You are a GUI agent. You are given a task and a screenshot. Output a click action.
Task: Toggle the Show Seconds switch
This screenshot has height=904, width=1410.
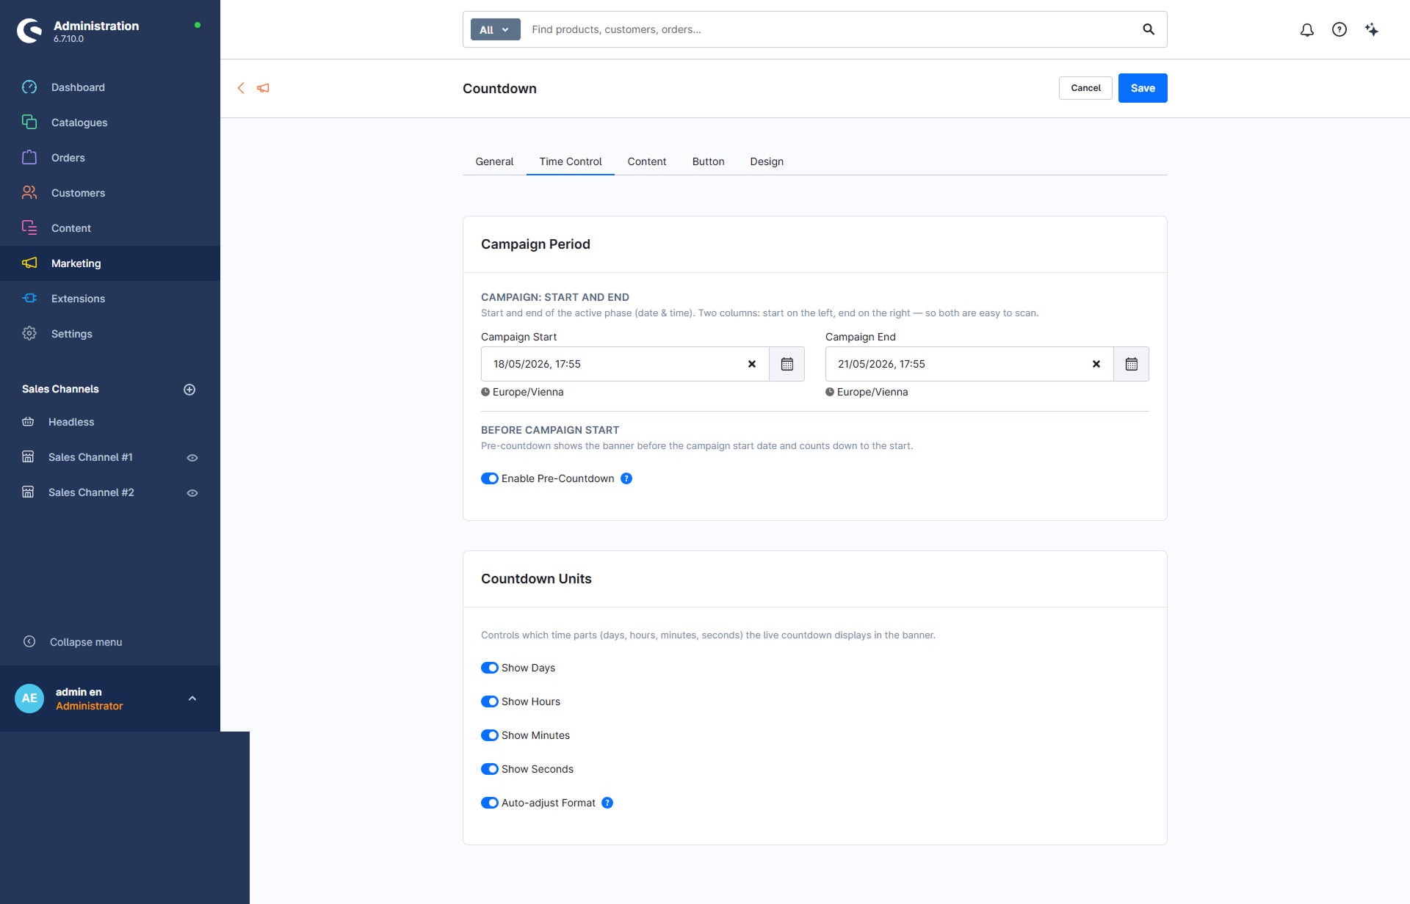tap(490, 769)
